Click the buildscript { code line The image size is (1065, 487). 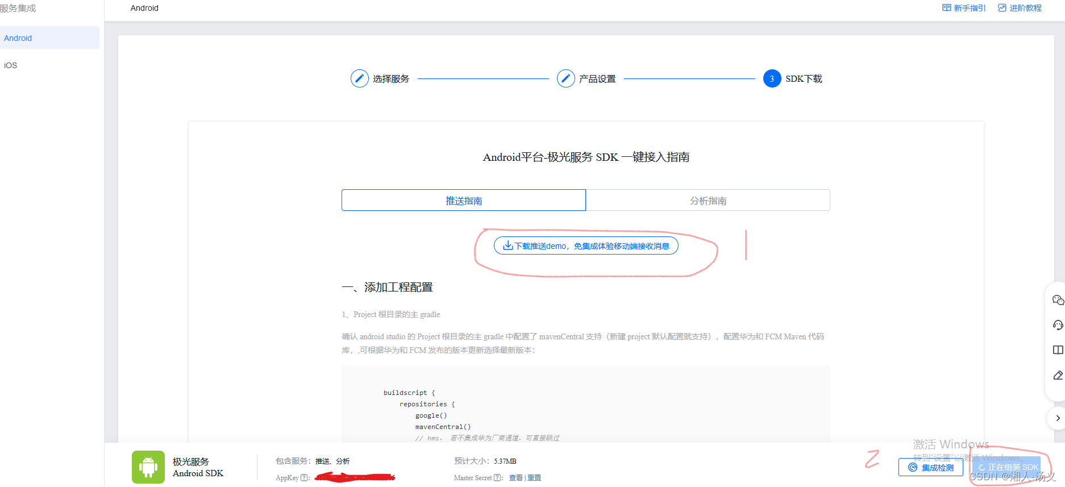(409, 393)
